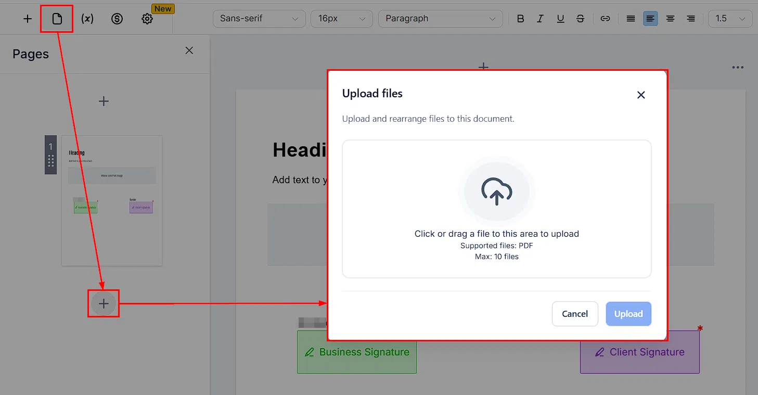Click 'Max: 10 files' text

tap(497, 257)
